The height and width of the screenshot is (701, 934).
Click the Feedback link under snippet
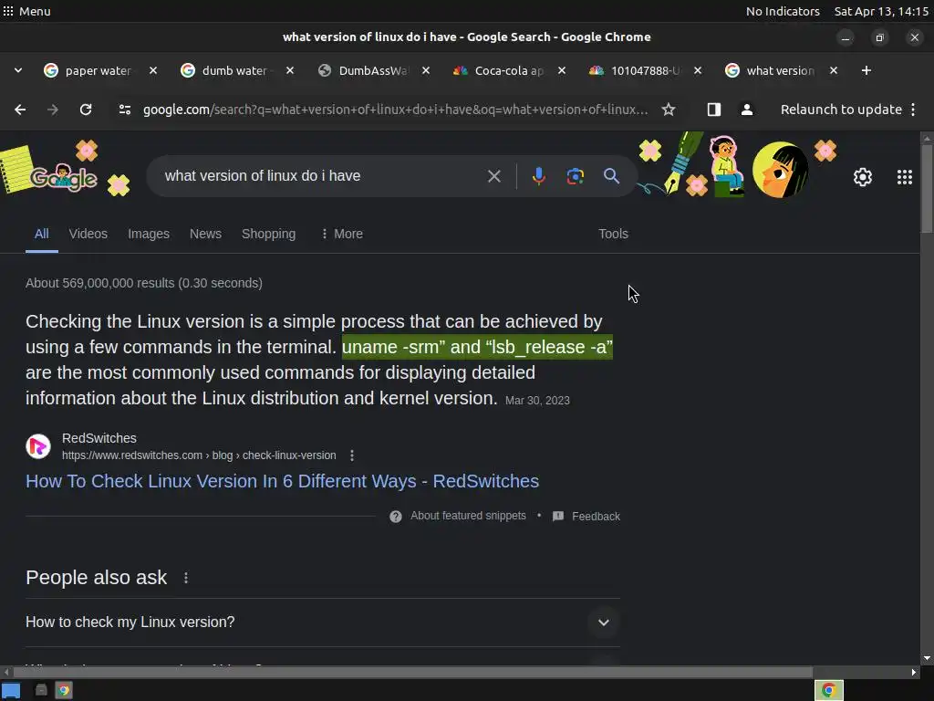coord(596,517)
